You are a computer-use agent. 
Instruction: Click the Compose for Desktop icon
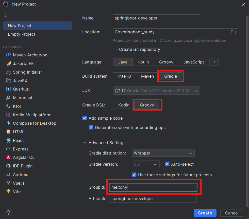click(8, 123)
